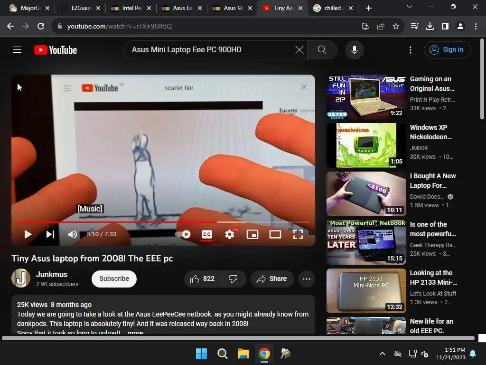Open the media controls icon in toolbar
486x365 pixels.
pyautogui.click(x=414, y=26)
